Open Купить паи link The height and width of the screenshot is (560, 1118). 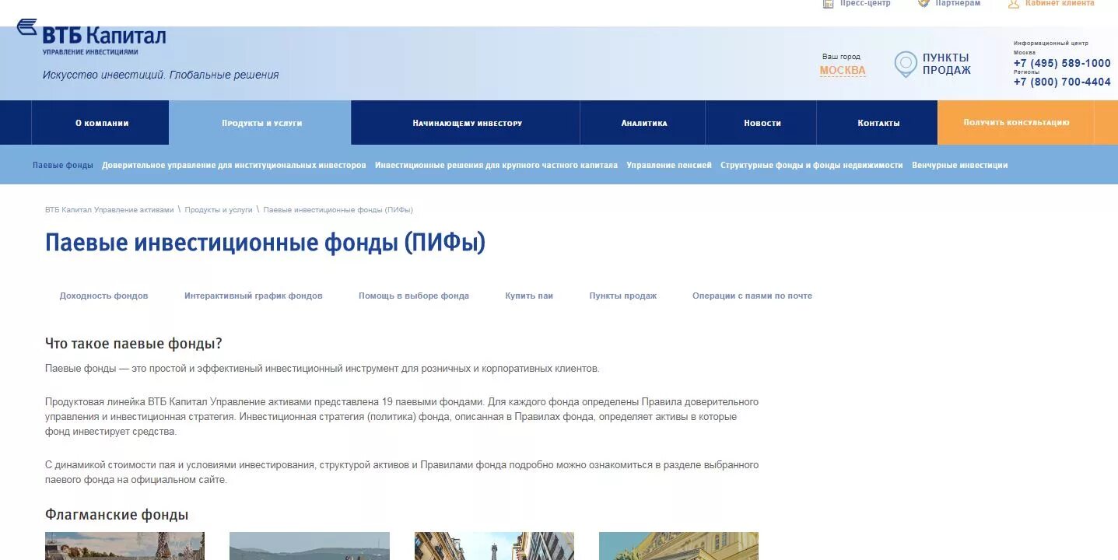pos(529,296)
